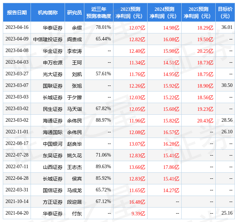The height and width of the screenshot is (222, 235).
Task: Select institution 申万宏源
Action: click(x=53, y=63)
